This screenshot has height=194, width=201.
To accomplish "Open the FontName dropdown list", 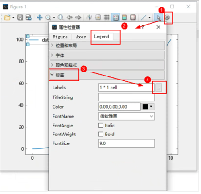I will point(127,116).
